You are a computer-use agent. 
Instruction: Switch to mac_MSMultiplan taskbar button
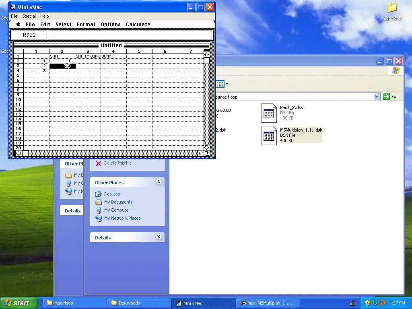(x=268, y=303)
